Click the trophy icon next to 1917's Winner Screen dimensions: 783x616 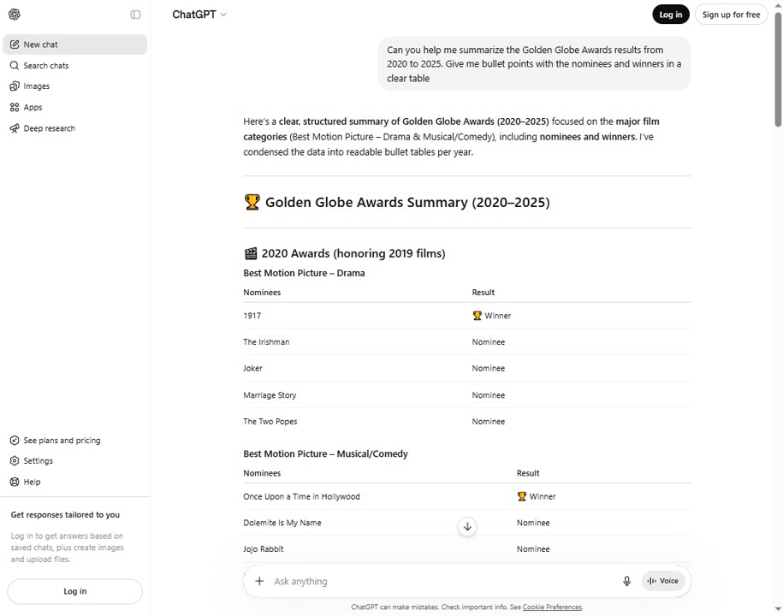coord(477,316)
